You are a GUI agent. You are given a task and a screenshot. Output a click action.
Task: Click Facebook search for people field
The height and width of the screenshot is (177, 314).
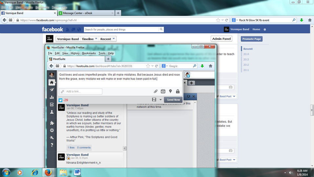point(121,29)
